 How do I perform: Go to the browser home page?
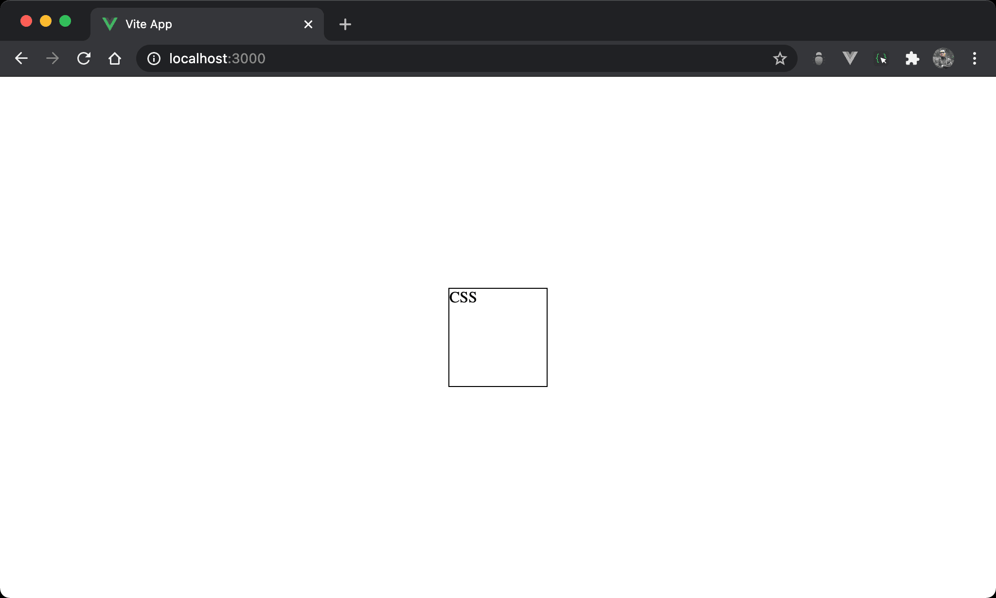pos(115,58)
